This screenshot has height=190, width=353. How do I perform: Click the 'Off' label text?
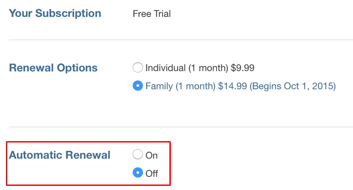pyautogui.click(x=152, y=174)
